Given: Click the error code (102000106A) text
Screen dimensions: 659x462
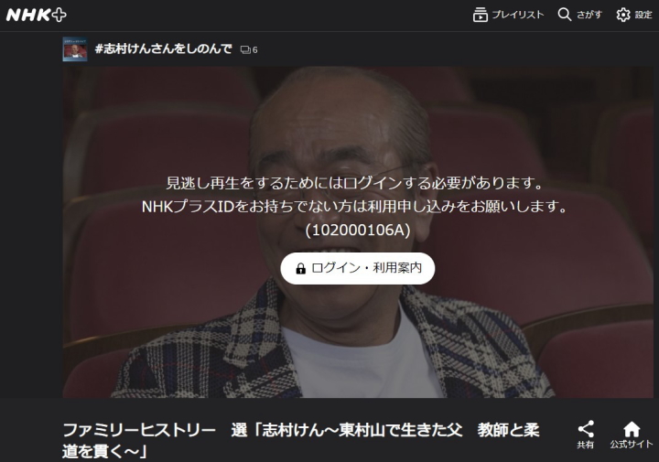Looking at the screenshot, I should click(357, 231).
